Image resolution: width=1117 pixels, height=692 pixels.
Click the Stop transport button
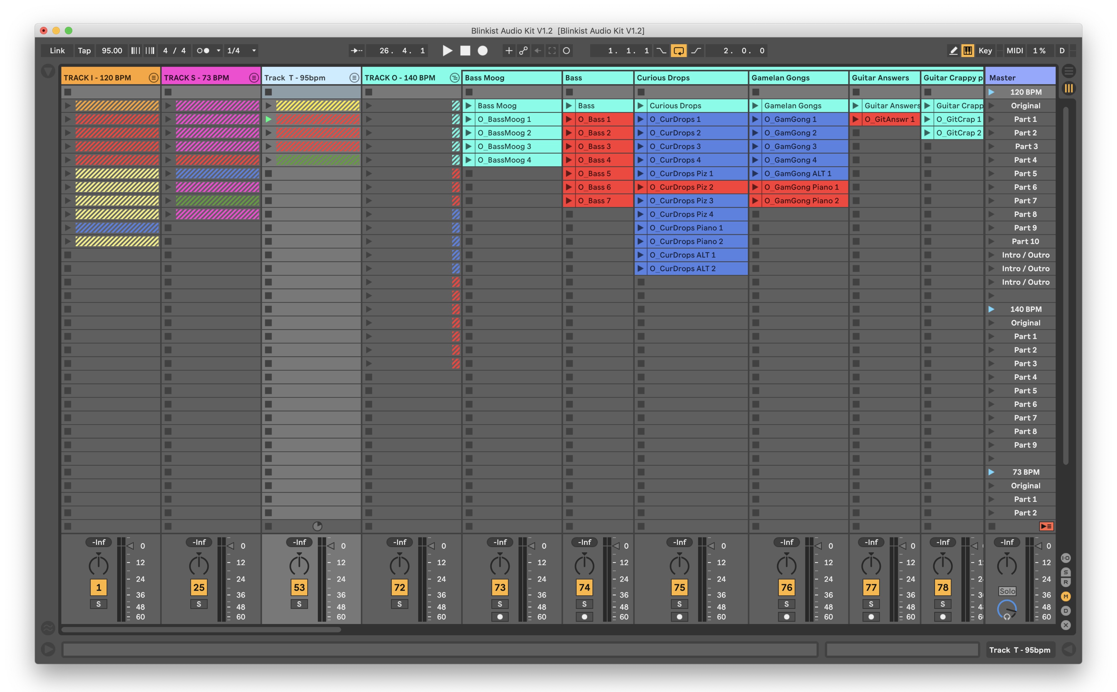(465, 51)
